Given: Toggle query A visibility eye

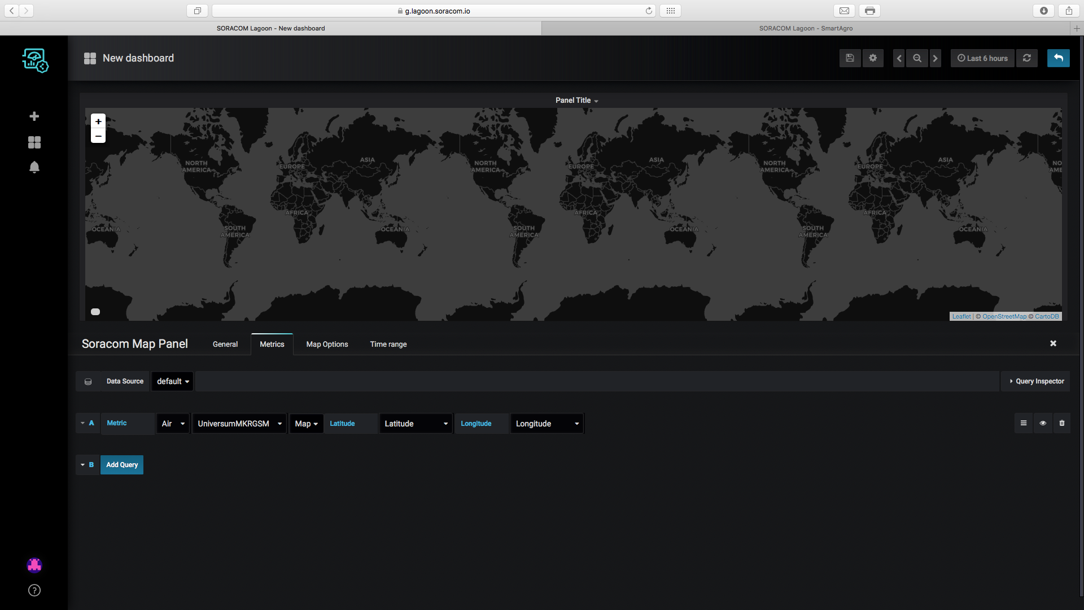Looking at the screenshot, I should tap(1043, 423).
